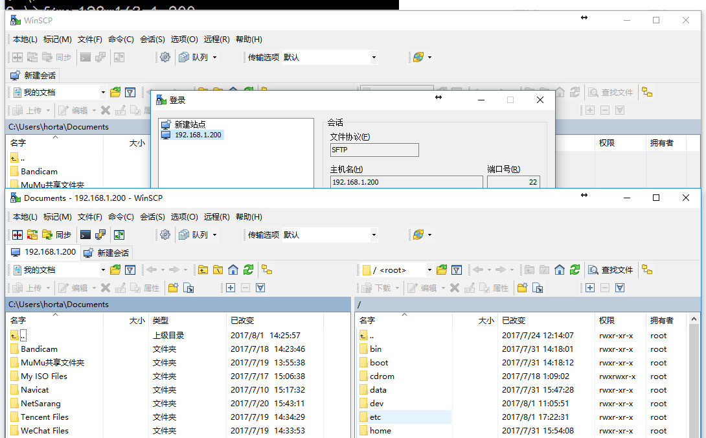Select 新建站点 in login dialog site list
The image size is (706, 438).
click(190, 124)
